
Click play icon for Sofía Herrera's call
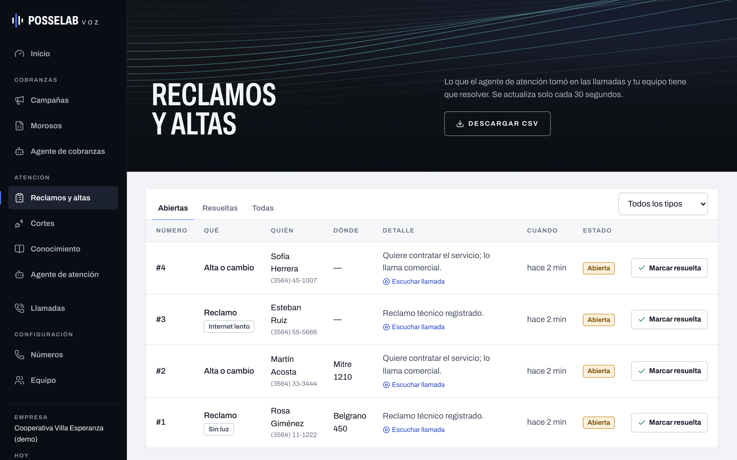[x=386, y=282]
